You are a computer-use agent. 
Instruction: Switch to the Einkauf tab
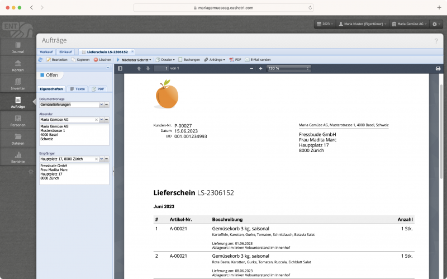tap(65, 52)
